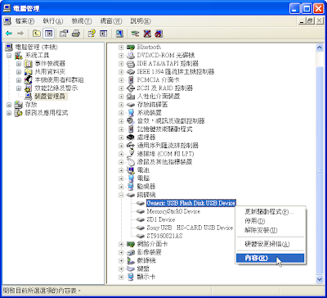The image size is (327, 298).
Task: Choose 更新驅動程式(P)... in the context menu
Action: [270, 212]
